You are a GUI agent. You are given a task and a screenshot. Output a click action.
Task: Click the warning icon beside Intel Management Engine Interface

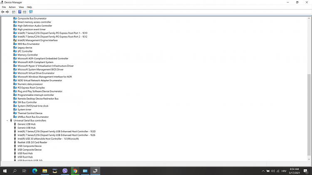(15, 40)
